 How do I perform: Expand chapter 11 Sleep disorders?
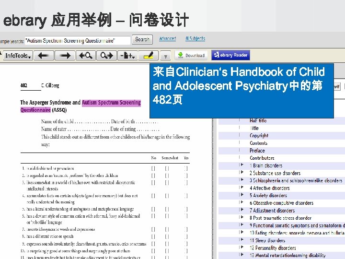tap(242, 240)
